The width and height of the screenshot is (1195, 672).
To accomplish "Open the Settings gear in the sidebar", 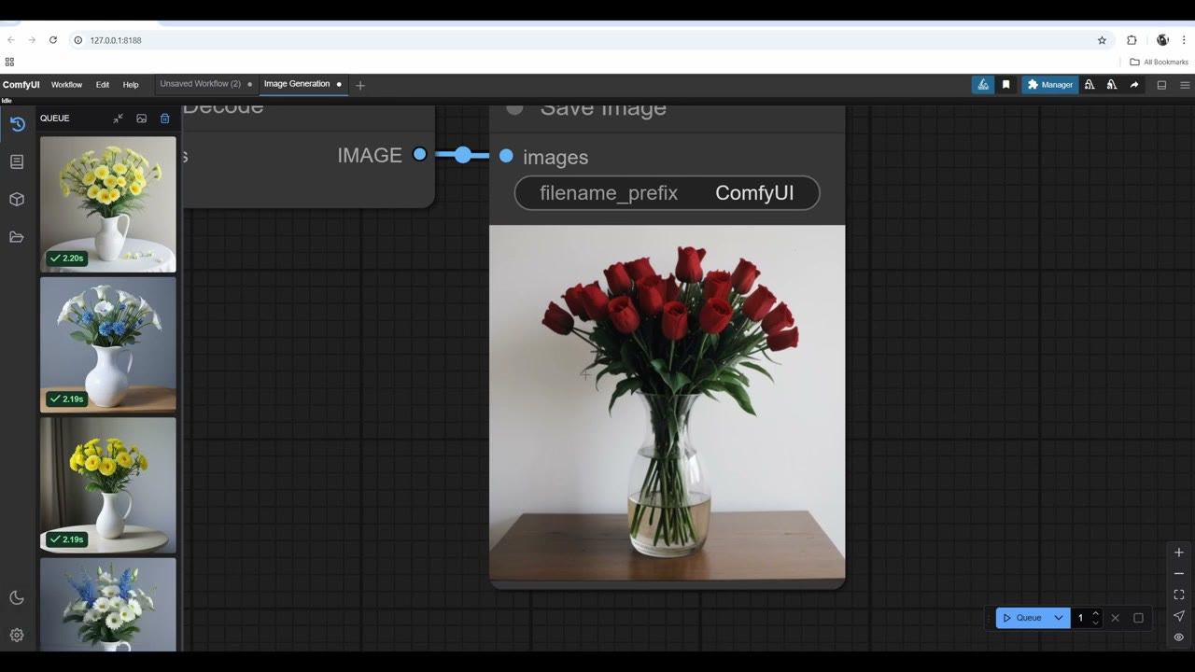I will point(17,636).
